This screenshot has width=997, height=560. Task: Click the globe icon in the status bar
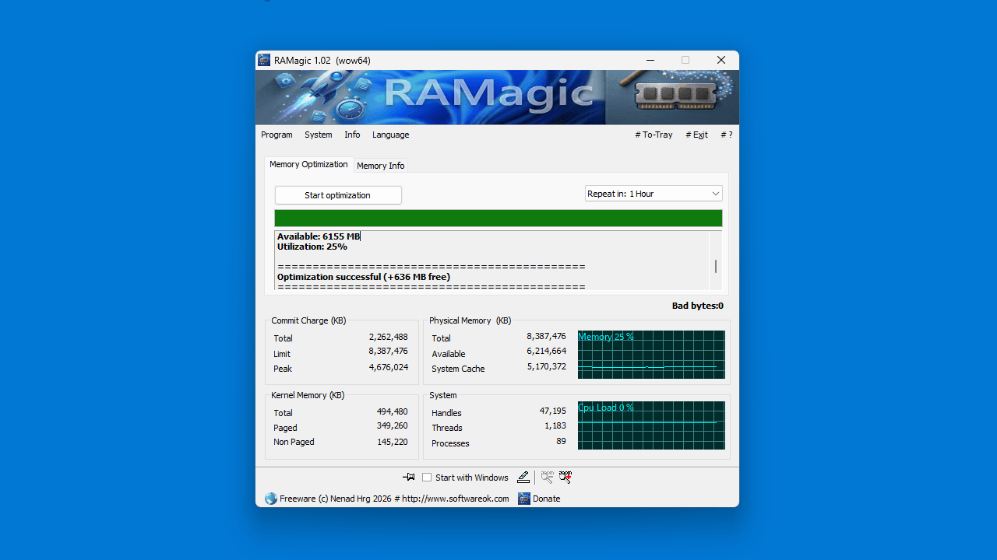coord(270,499)
